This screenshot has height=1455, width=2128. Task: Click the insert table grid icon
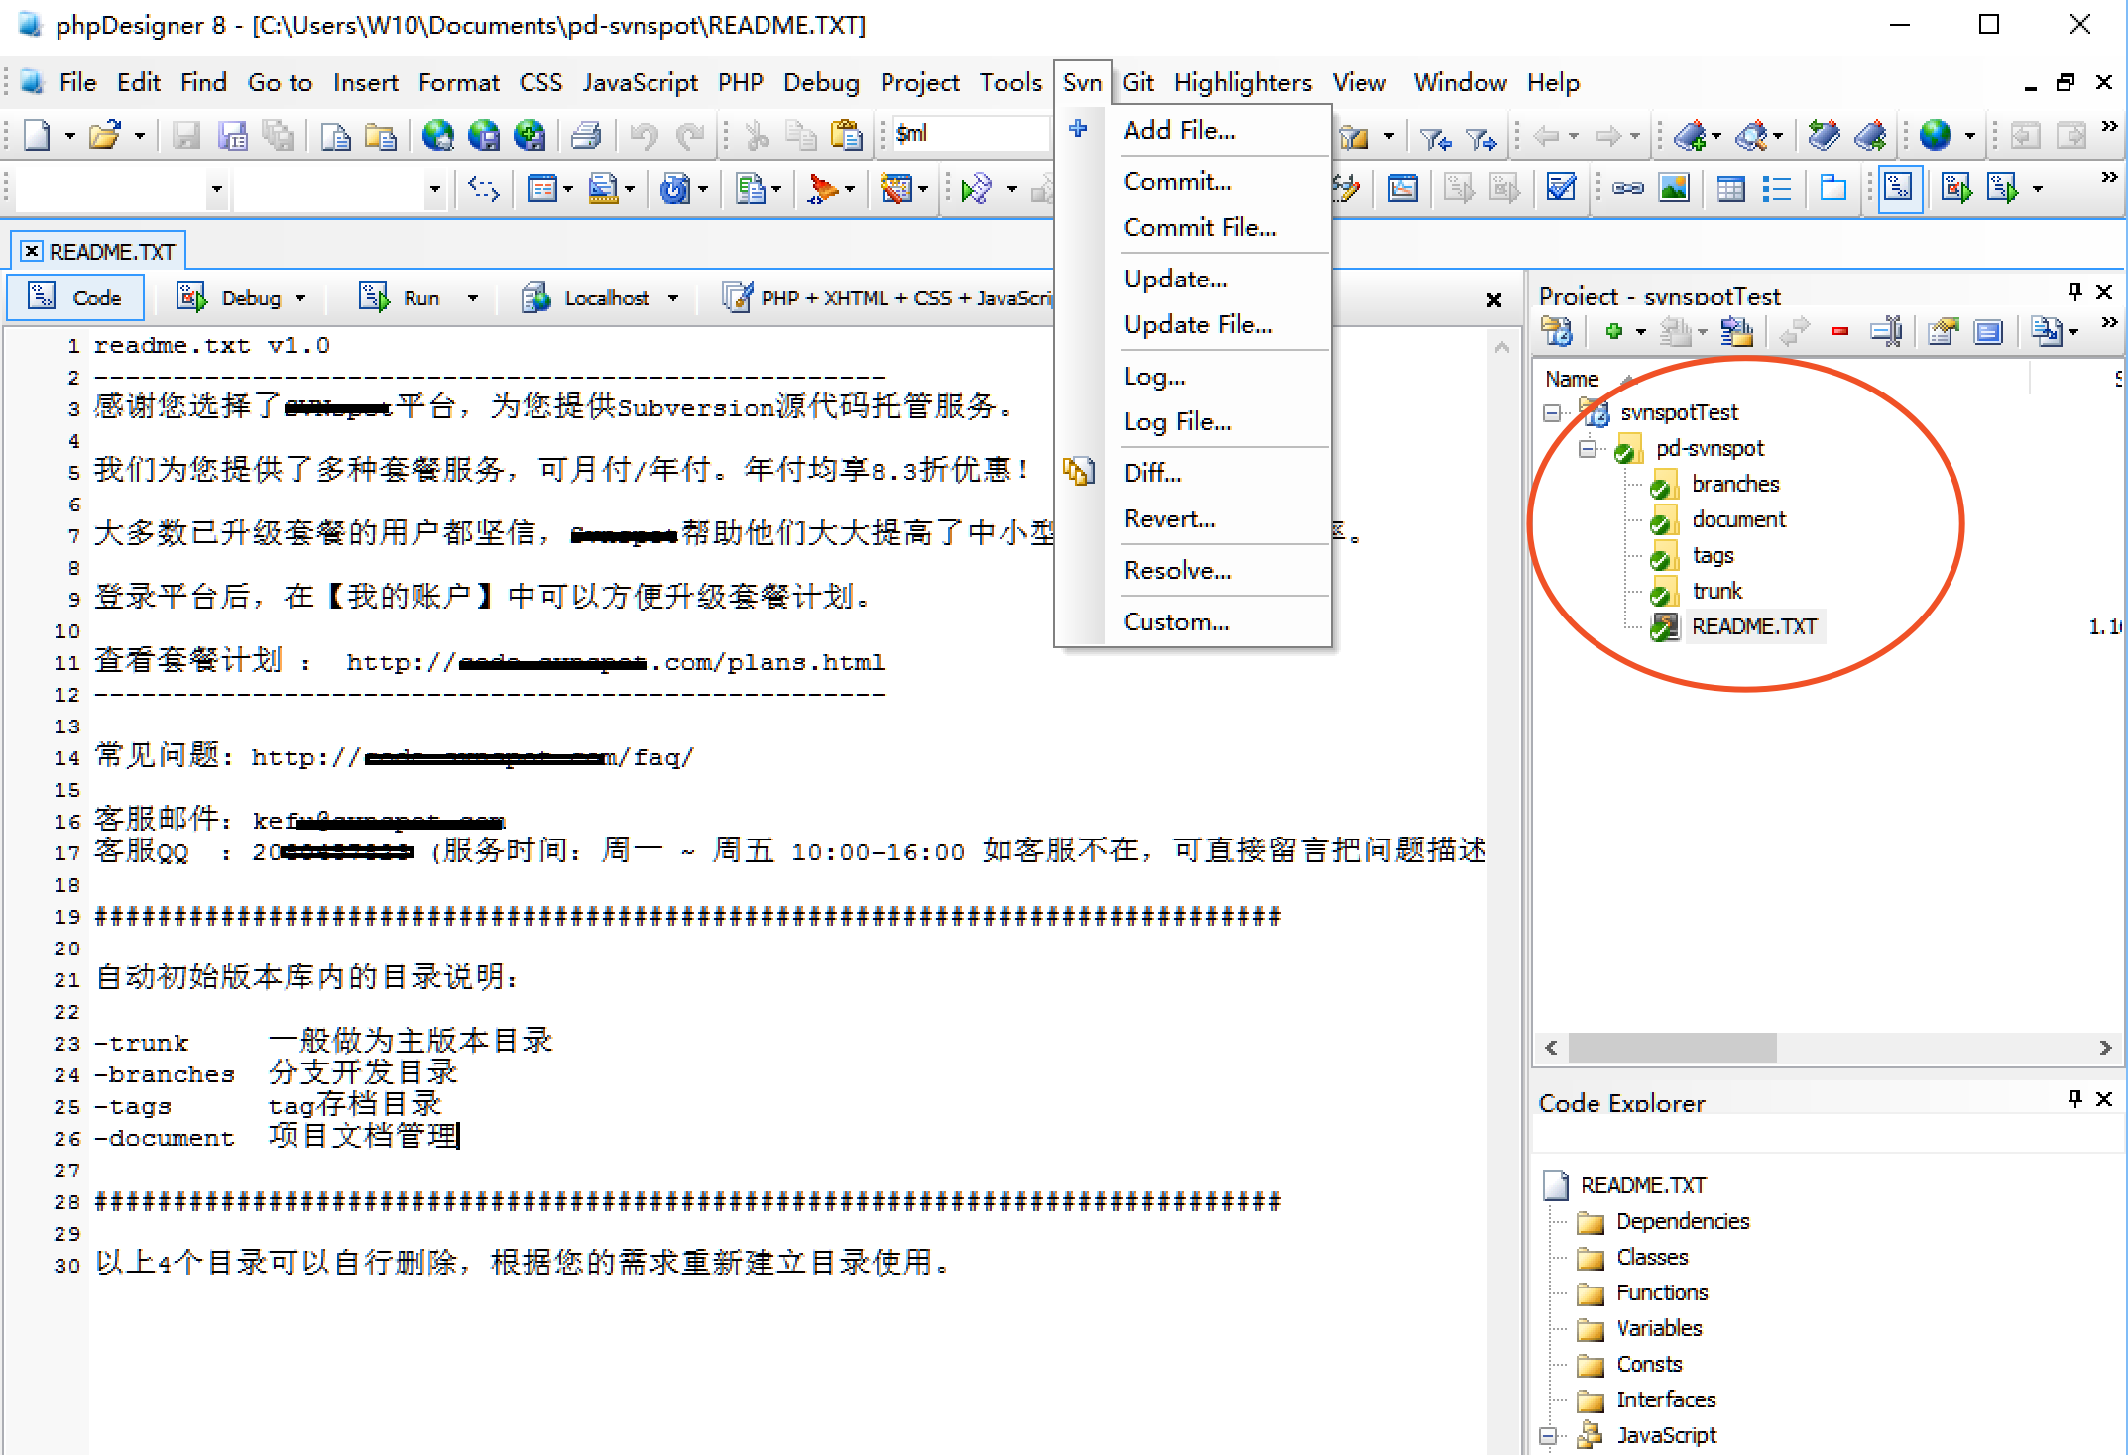[1730, 188]
